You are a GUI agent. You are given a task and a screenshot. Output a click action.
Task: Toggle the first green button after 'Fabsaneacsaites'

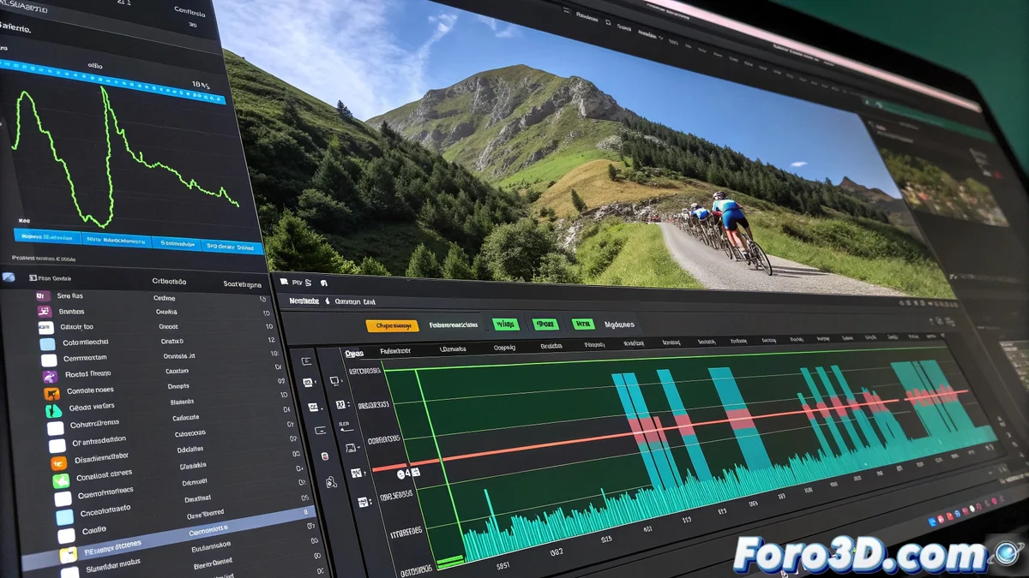coord(505,325)
